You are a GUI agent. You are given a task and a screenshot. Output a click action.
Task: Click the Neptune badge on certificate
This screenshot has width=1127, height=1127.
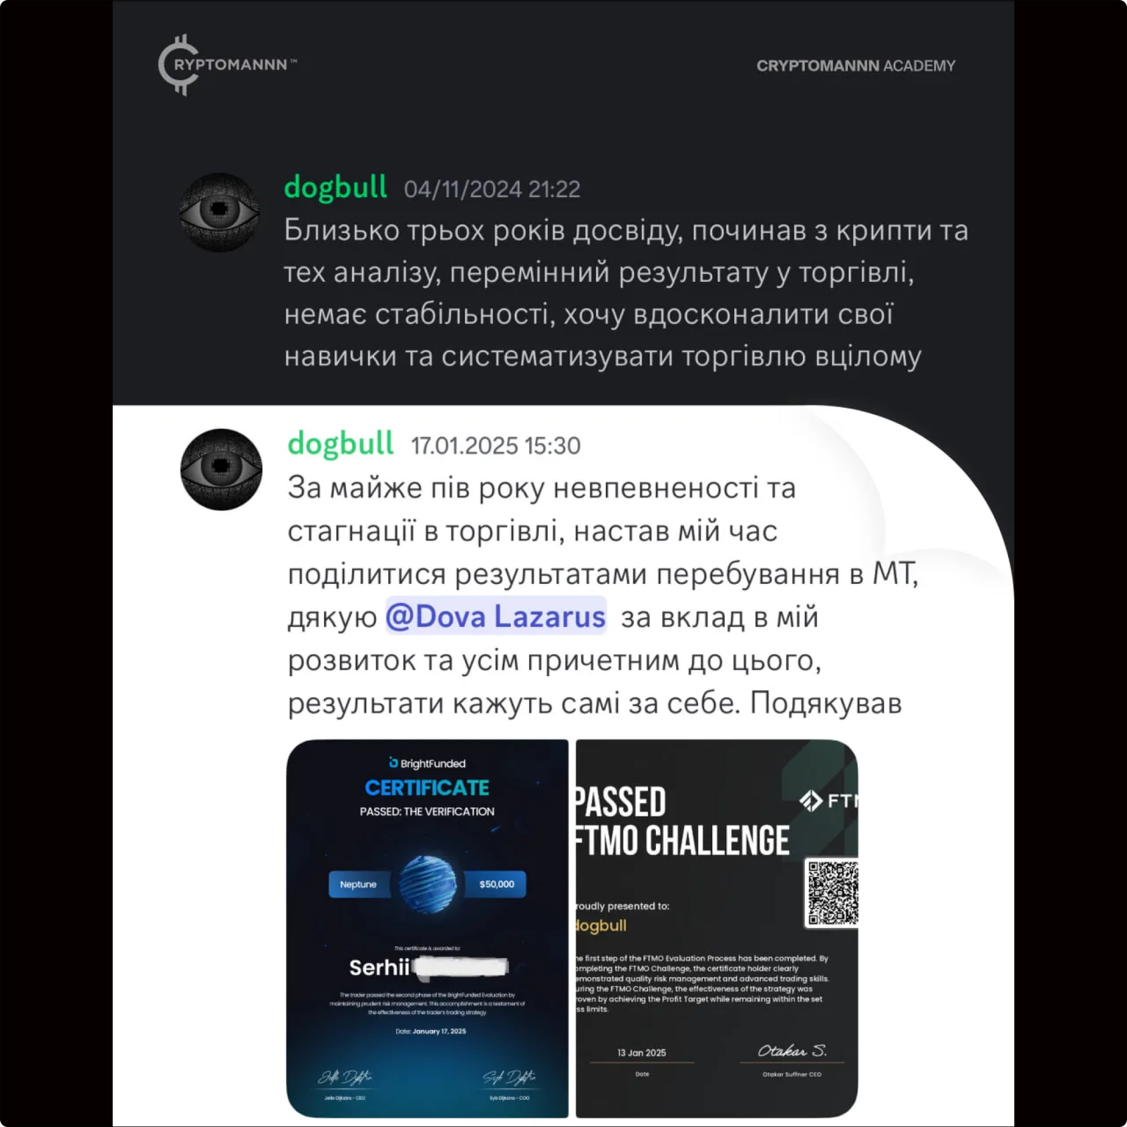point(359,884)
